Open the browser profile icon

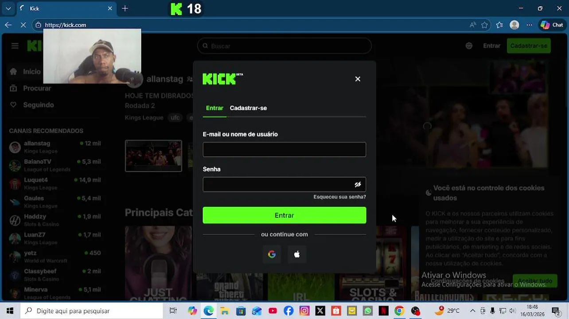(514, 25)
